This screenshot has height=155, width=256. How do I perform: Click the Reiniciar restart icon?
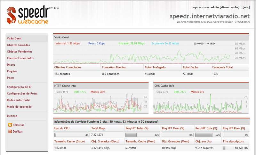(10, 125)
